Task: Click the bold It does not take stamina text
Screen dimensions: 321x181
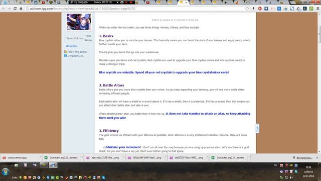Action: [175, 116]
